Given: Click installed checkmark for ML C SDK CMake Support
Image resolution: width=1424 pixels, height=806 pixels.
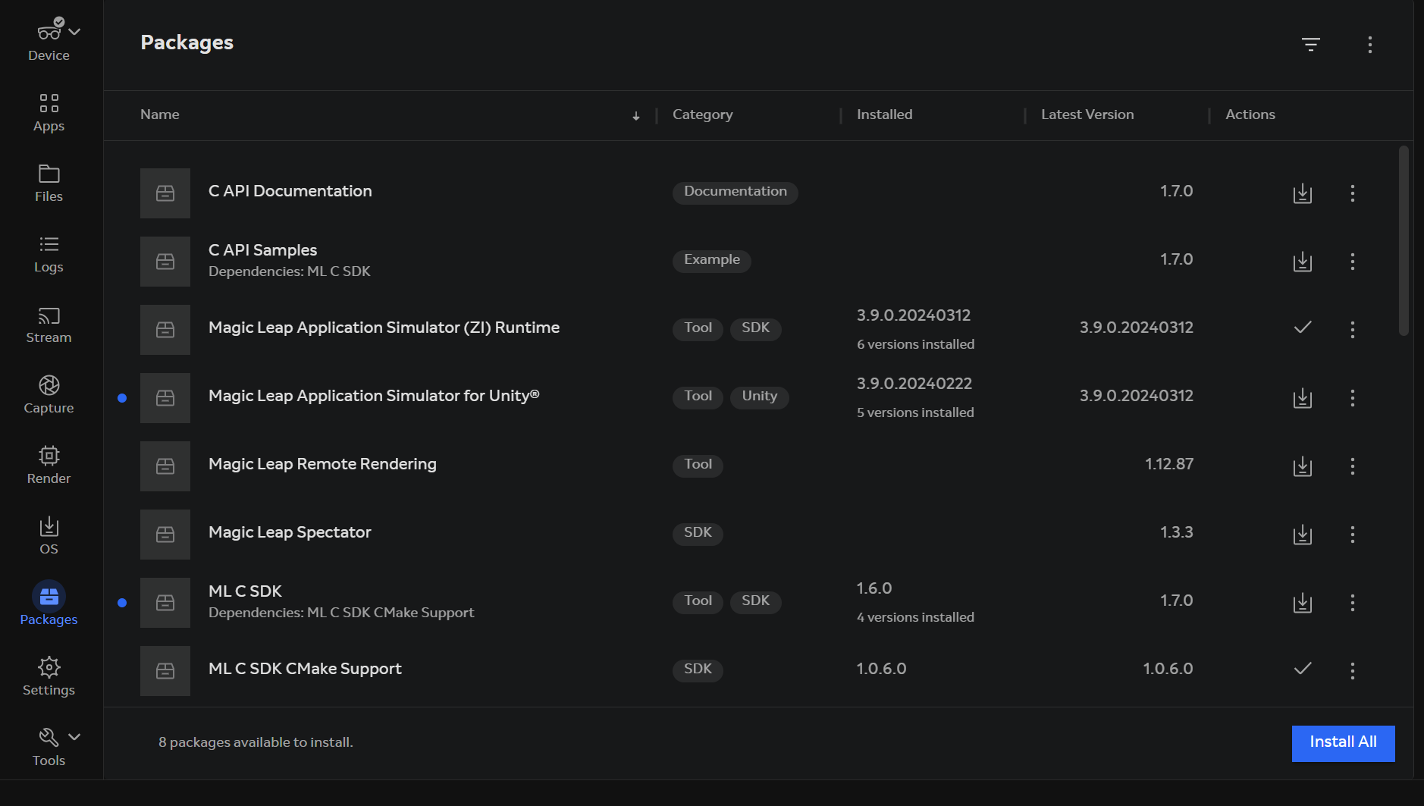Looking at the screenshot, I should click(1302, 669).
